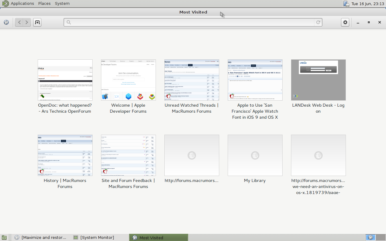Minimize the browser window
The height and width of the screenshot is (241, 386).
click(358, 22)
